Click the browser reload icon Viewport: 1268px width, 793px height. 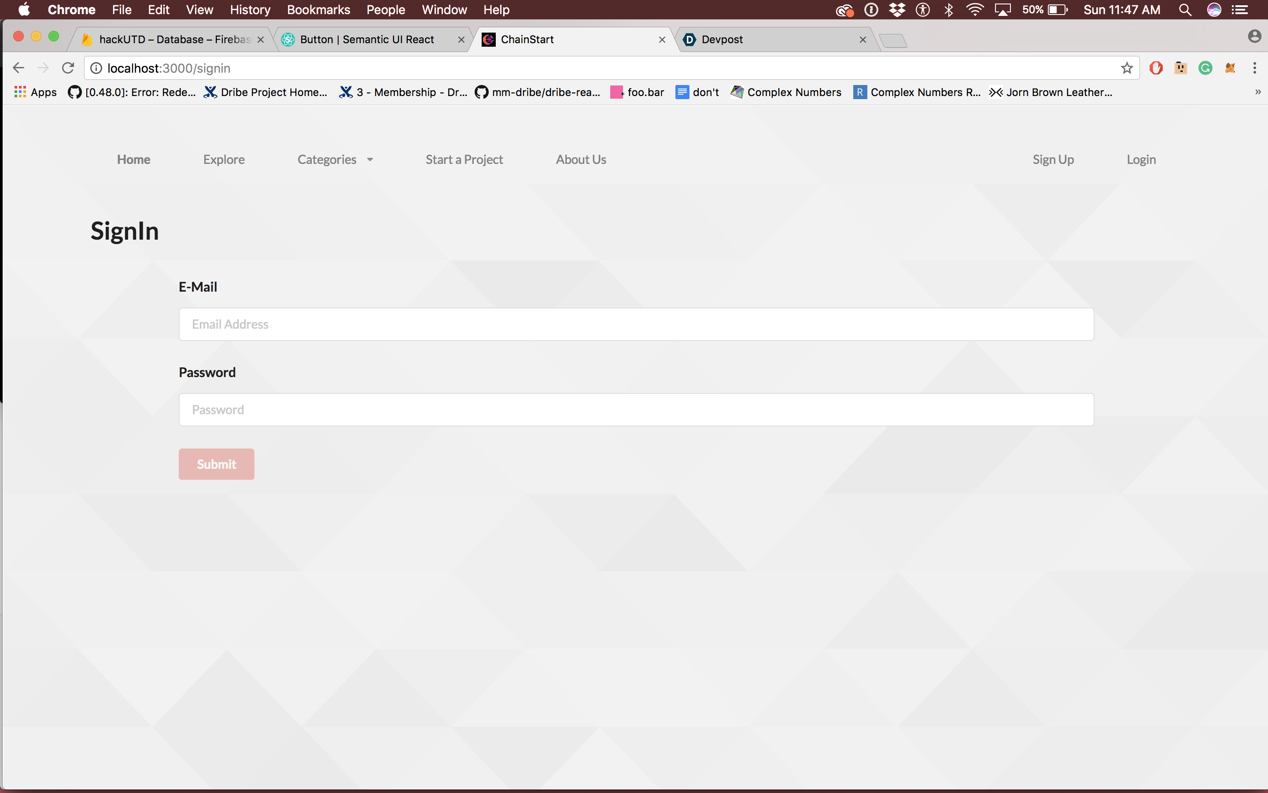68,68
